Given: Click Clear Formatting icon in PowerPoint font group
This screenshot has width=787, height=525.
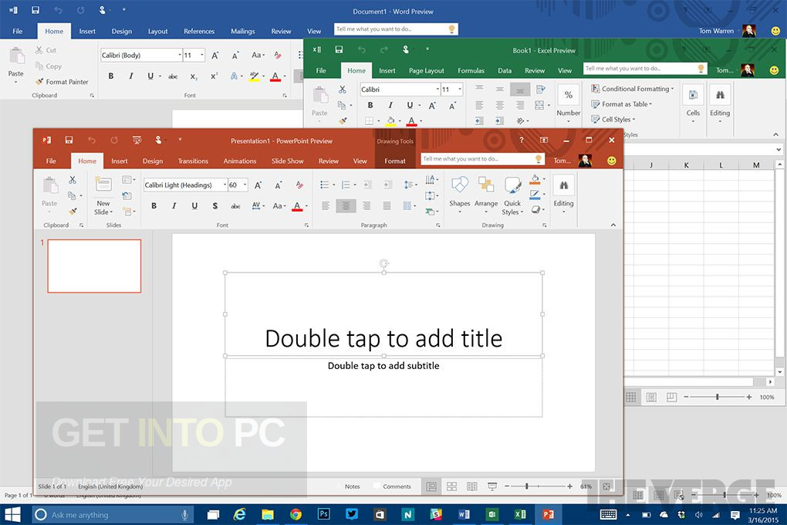Looking at the screenshot, I should 299,185.
